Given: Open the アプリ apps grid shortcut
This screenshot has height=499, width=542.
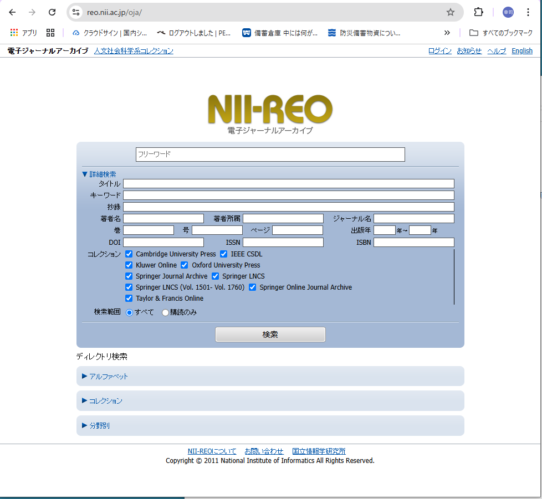Looking at the screenshot, I should click(x=23, y=33).
